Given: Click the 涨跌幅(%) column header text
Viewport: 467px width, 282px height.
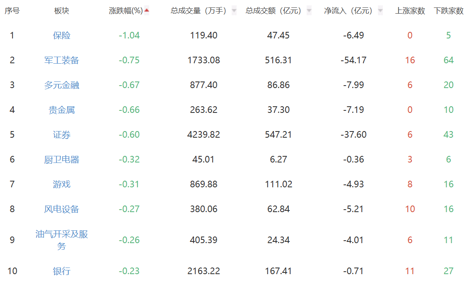Looking at the screenshot, I should pyautogui.click(x=126, y=11).
